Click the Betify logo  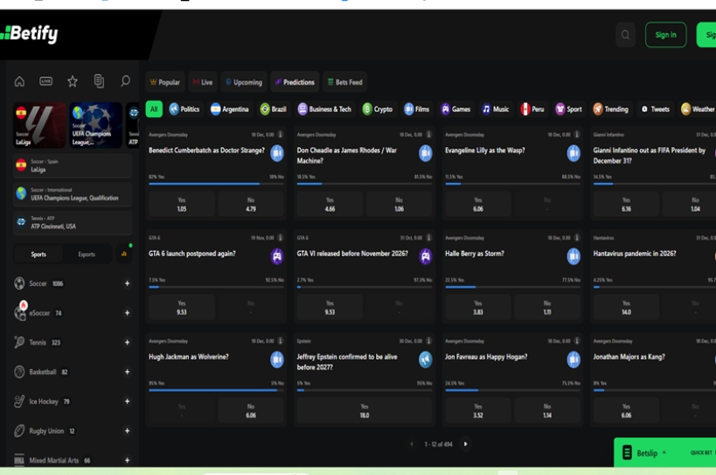click(x=30, y=34)
